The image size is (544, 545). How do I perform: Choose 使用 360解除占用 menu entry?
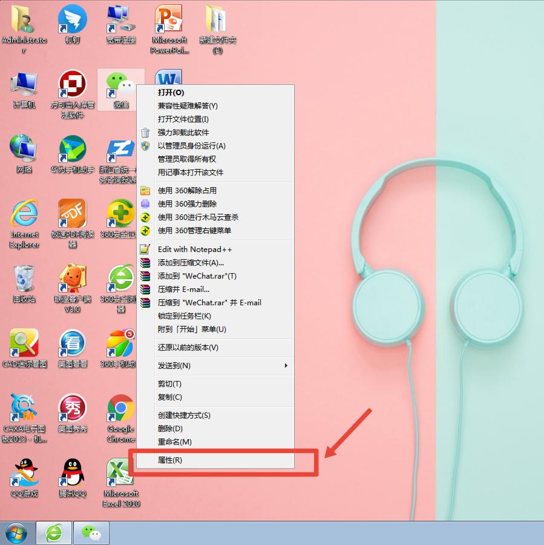pos(215,191)
